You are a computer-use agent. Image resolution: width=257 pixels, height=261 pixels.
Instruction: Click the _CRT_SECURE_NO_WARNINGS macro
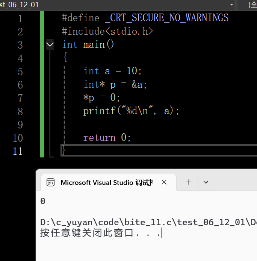click(x=166, y=18)
